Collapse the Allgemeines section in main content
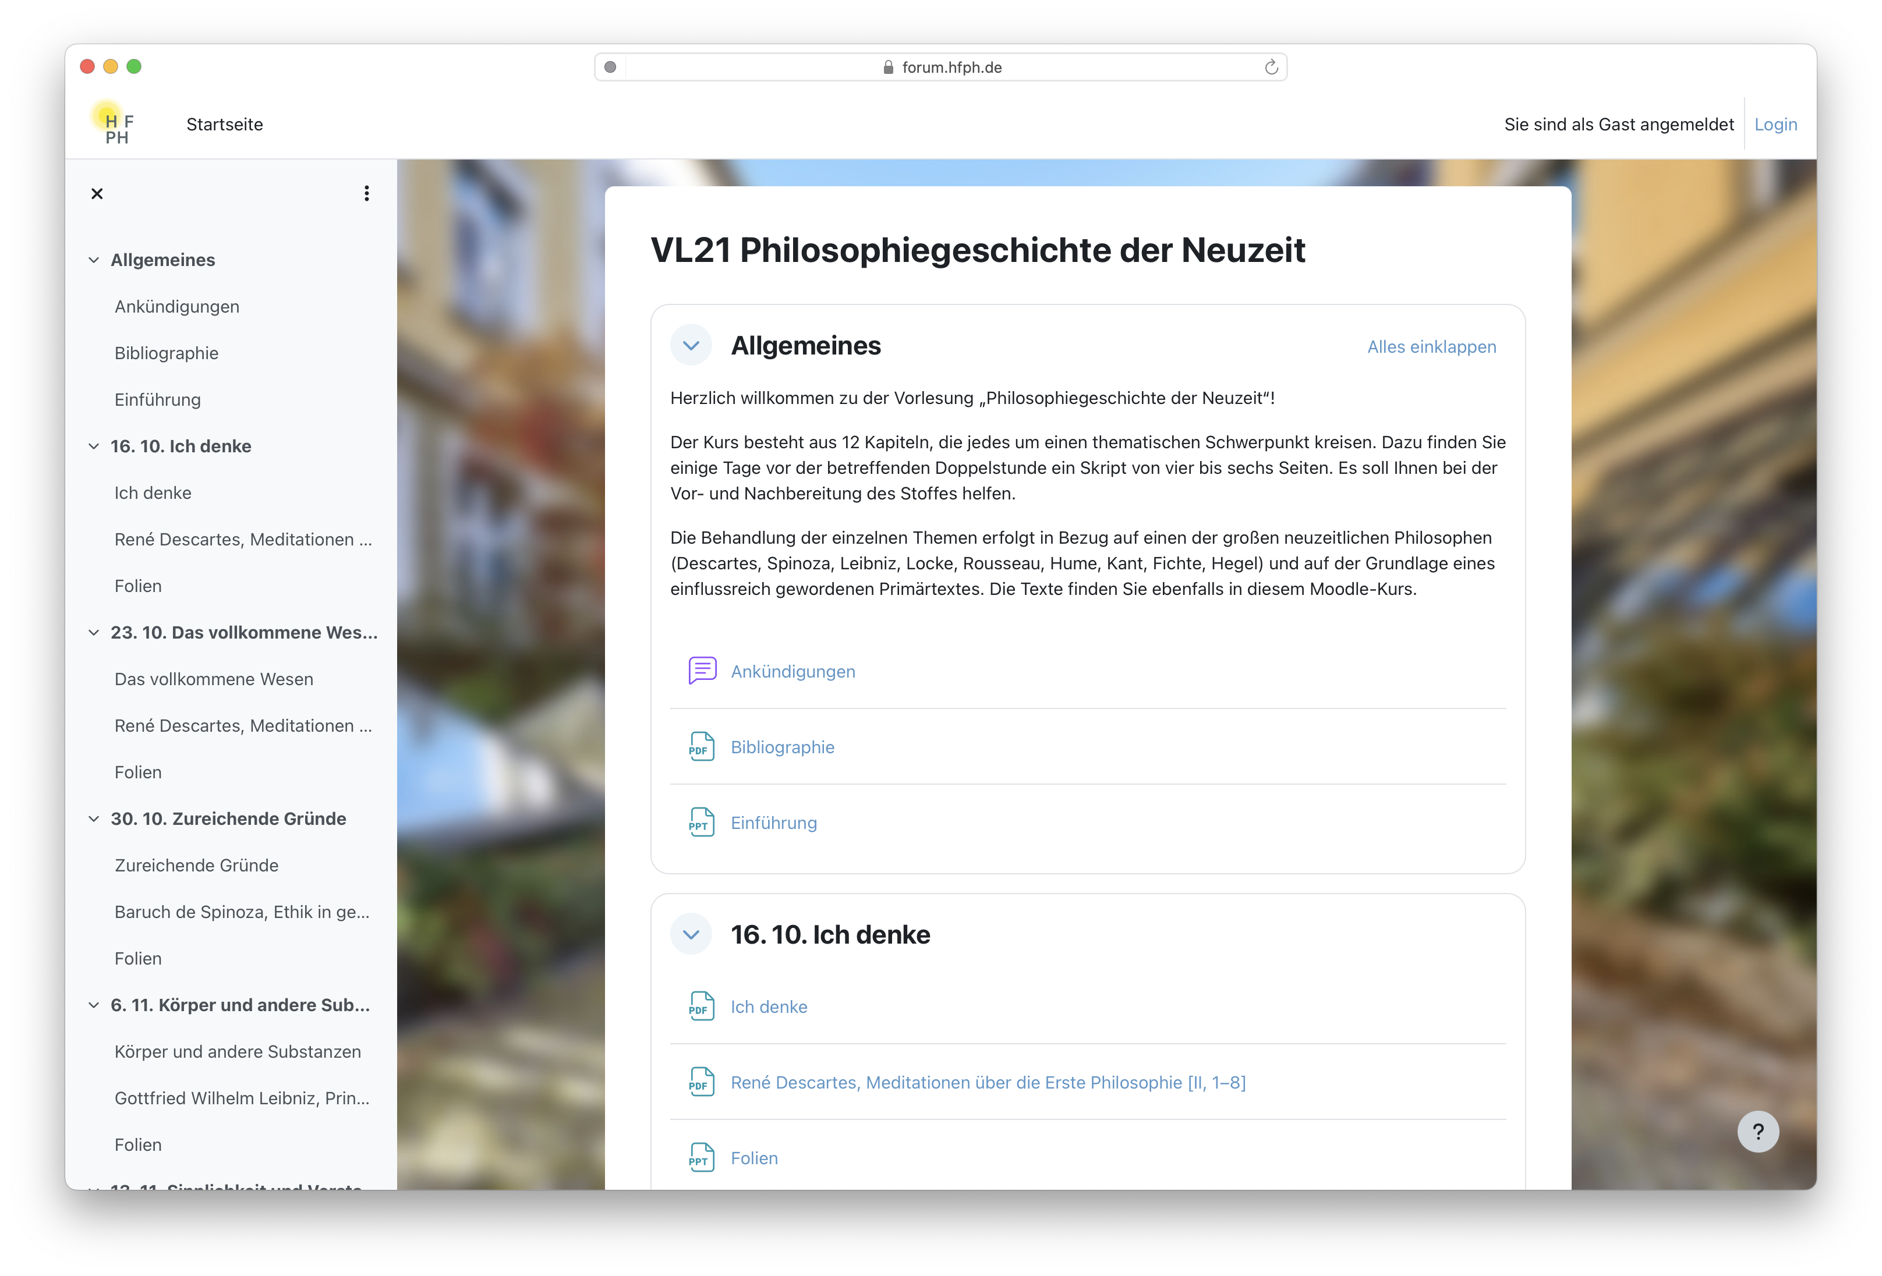 pos(691,346)
